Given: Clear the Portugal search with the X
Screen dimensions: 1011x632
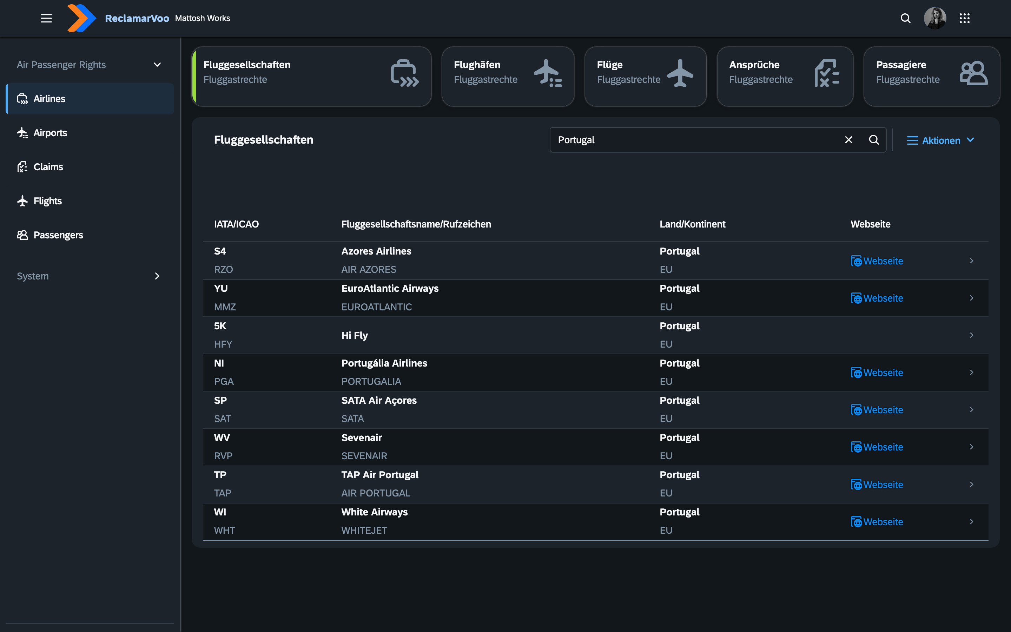Looking at the screenshot, I should [848, 140].
